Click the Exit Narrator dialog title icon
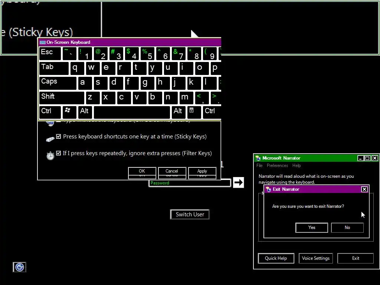The height and width of the screenshot is (285, 380). click(x=268, y=189)
